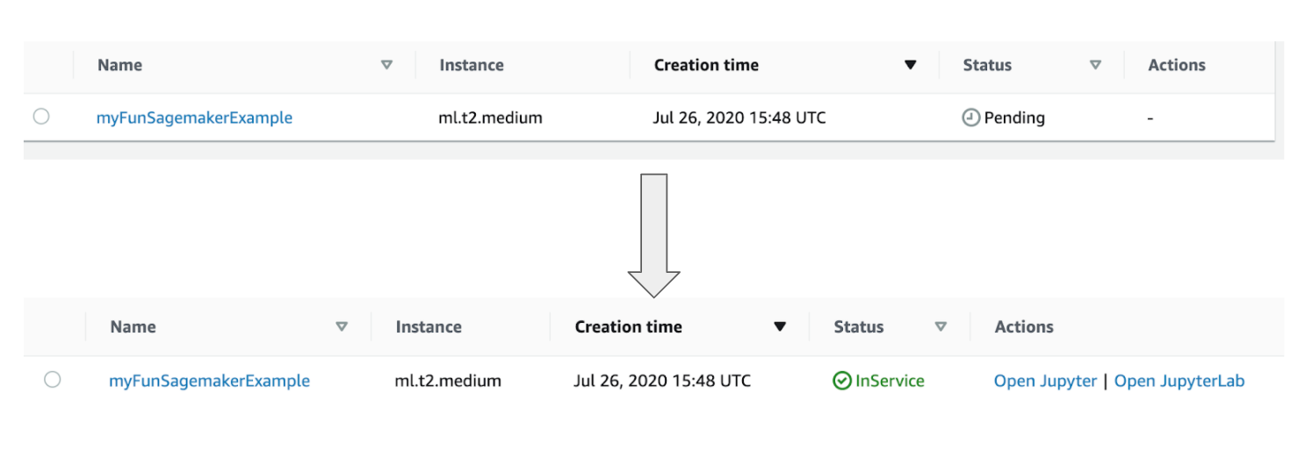Click Status sort triangle in InService table
The image size is (1305, 465).
[941, 326]
